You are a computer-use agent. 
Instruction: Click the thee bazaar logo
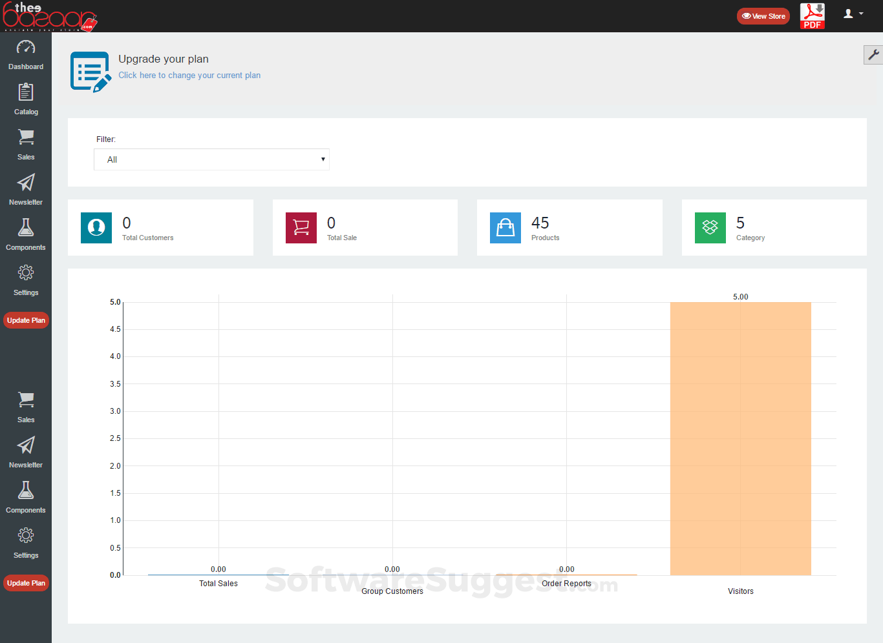coord(49,16)
